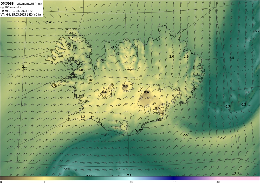This screenshot has height=184, width=260.
Task: Click the 2.2 precipitation value
Action: pos(222,138)
